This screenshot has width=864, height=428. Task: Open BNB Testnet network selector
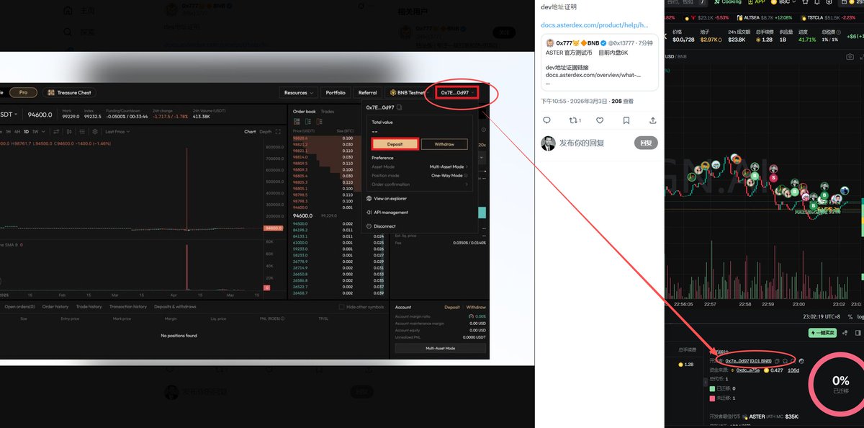click(x=408, y=92)
